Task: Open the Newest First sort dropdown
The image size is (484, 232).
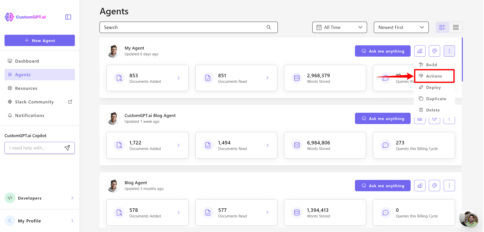Action: tap(401, 27)
